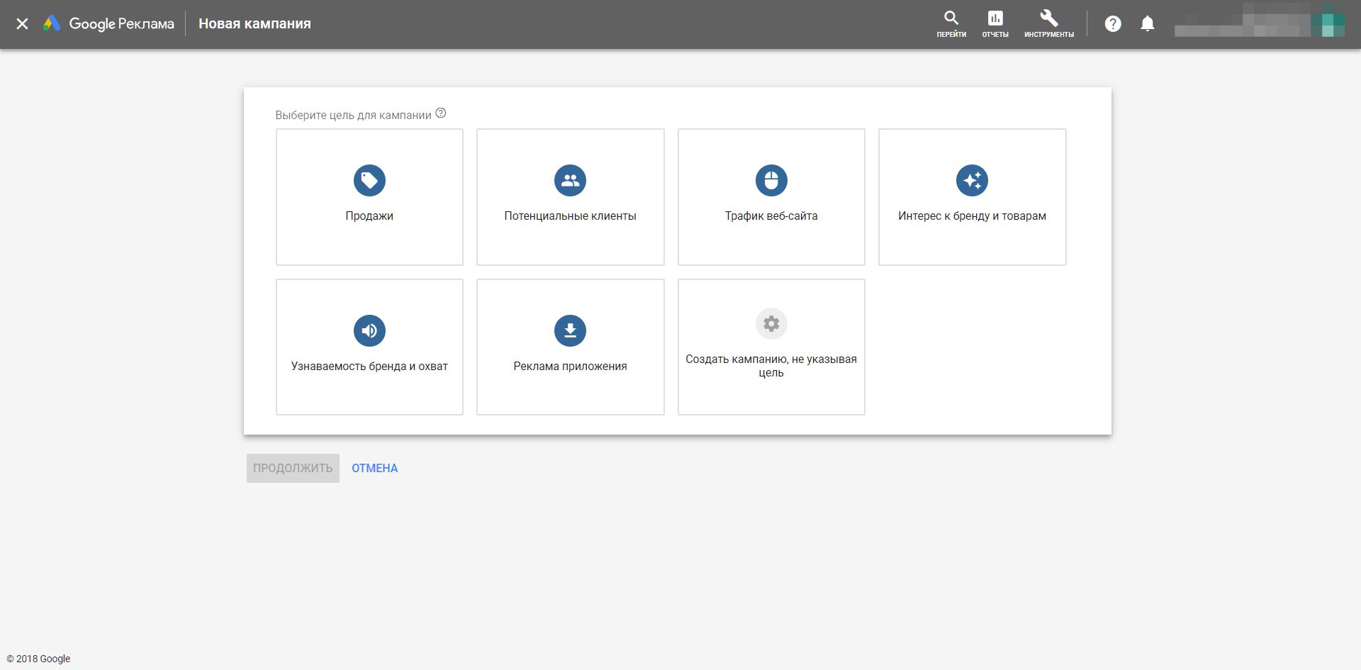Close the new campaign dialog with X
Viewport: 1361px width, 670px height.
tap(22, 24)
